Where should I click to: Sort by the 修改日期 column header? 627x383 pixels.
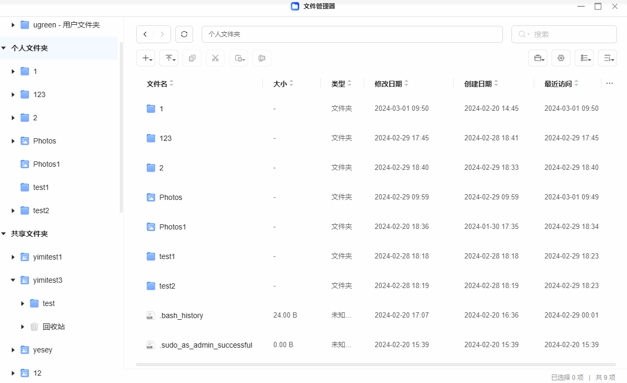point(392,83)
